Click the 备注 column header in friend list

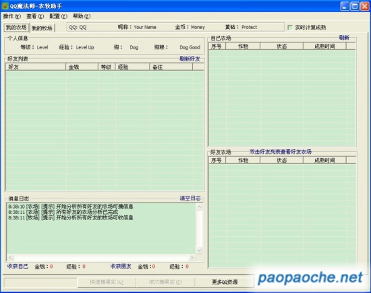[x=171, y=67]
